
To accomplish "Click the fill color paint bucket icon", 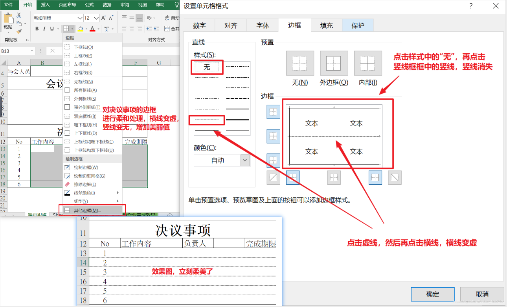I will coord(80,29).
